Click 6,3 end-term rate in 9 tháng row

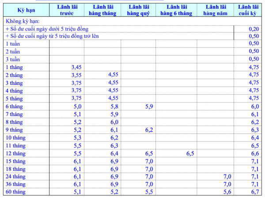point(255,130)
